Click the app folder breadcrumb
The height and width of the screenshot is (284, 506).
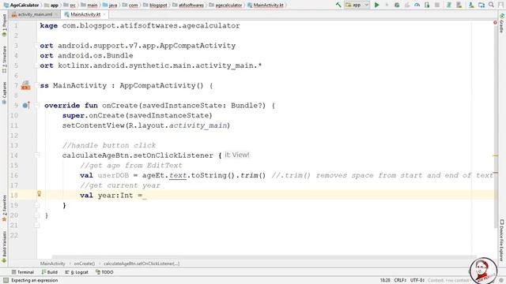click(x=51, y=6)
